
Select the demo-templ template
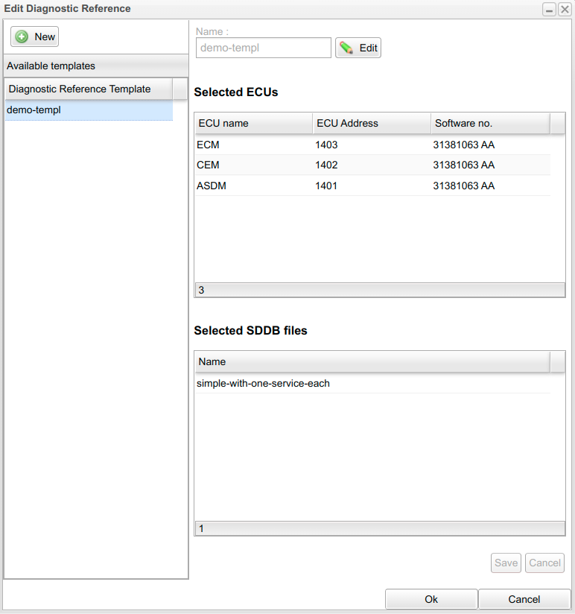[x=88, y=110]
